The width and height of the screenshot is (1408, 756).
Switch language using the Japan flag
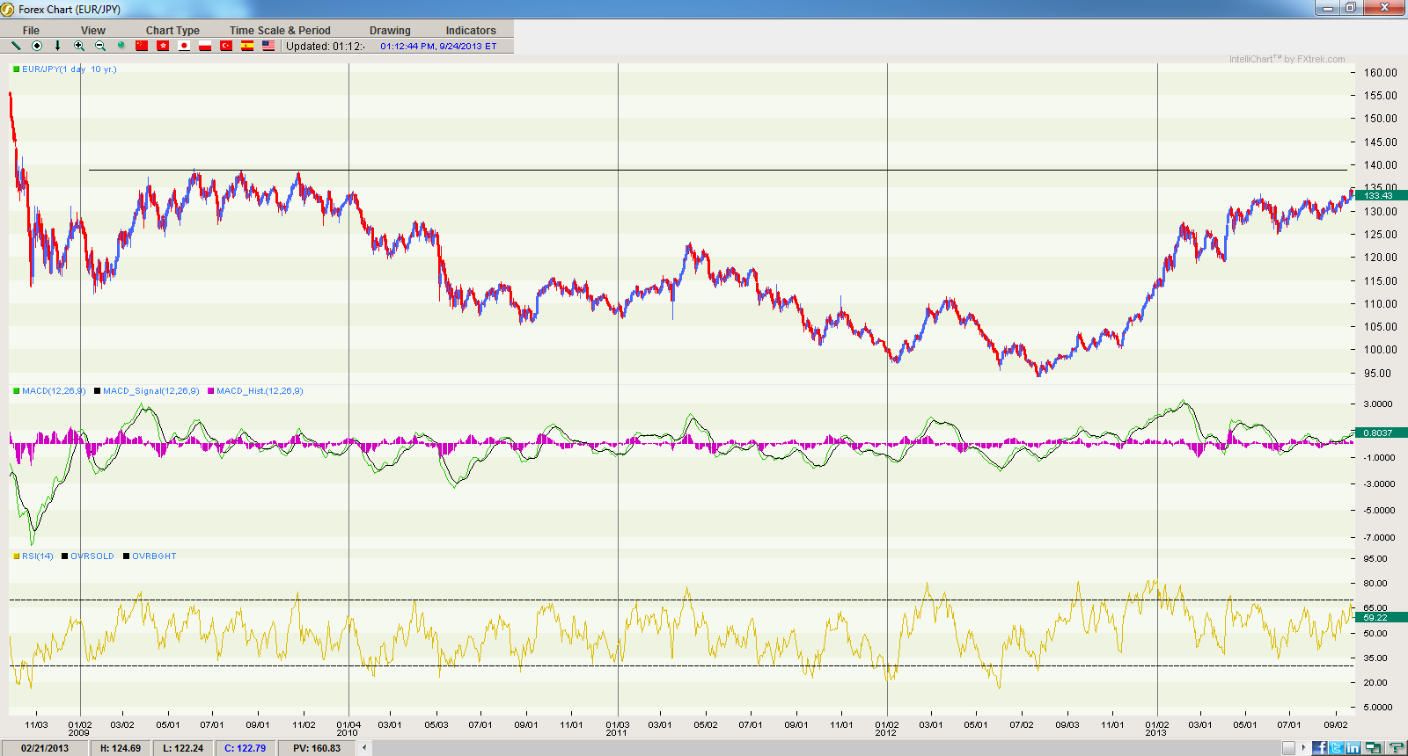click(x=184, y=46)
